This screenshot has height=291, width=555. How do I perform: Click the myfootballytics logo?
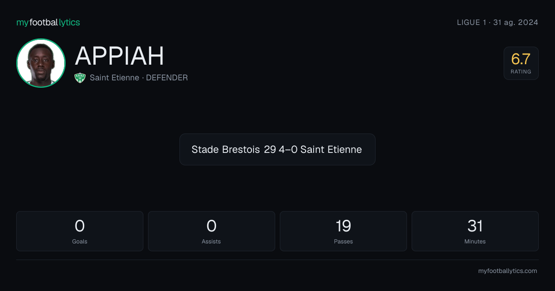[48, 22]
